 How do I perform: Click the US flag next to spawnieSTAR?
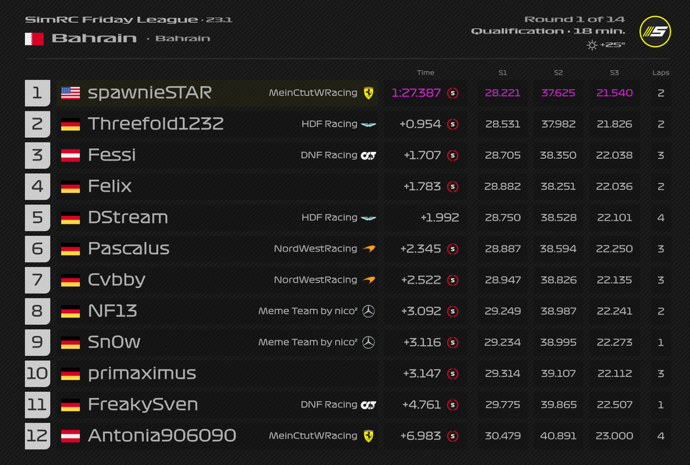coord(70,93)
